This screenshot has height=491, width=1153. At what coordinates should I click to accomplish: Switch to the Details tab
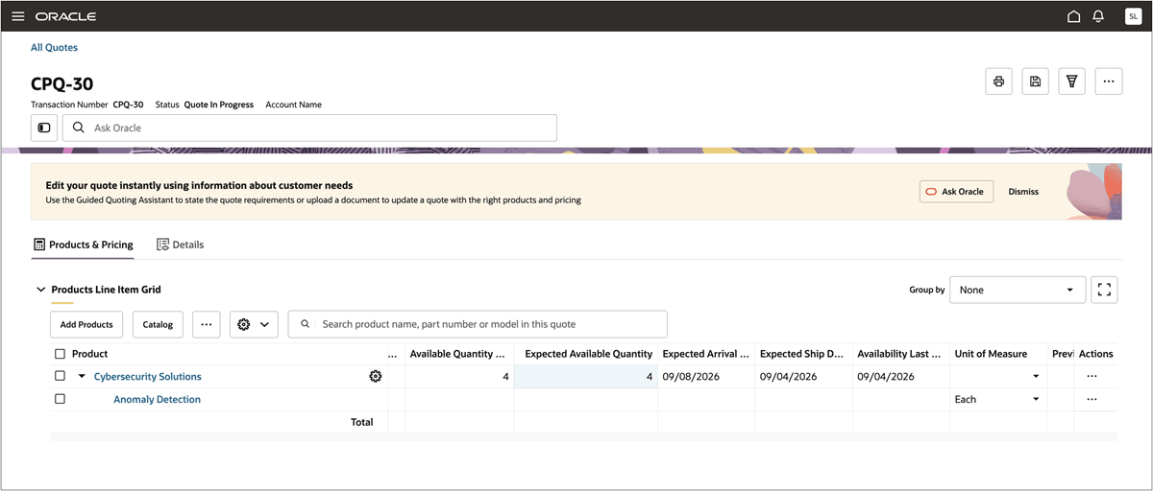[180, 245]
